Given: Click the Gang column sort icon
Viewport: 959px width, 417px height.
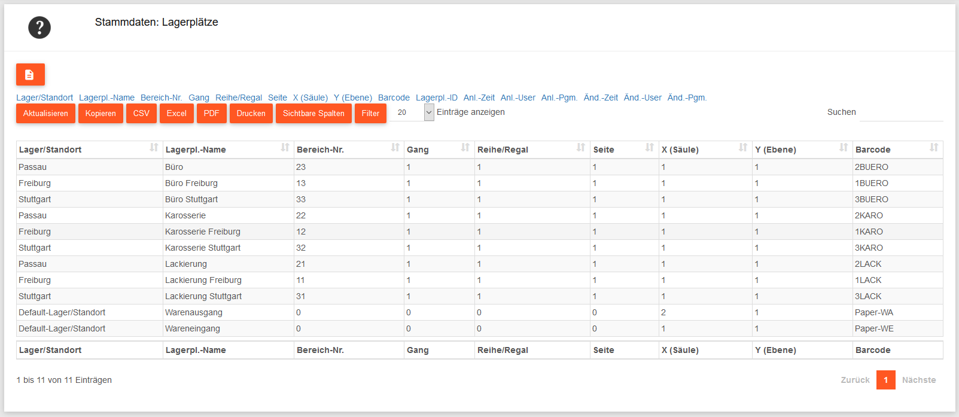Looking at the screenshot, I should tap(465, 148).
